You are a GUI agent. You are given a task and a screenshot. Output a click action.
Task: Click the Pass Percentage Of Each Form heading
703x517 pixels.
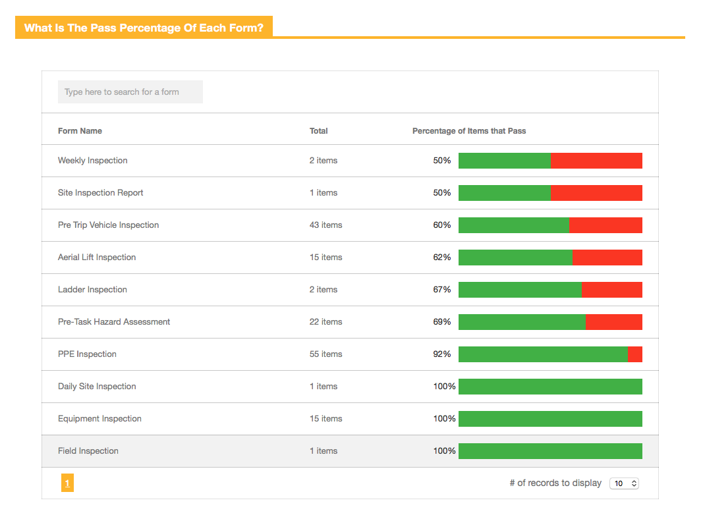144,28
